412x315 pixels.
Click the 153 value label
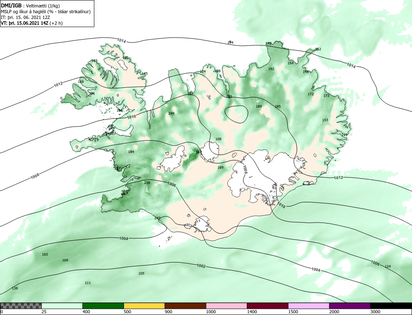coord(325,120)
